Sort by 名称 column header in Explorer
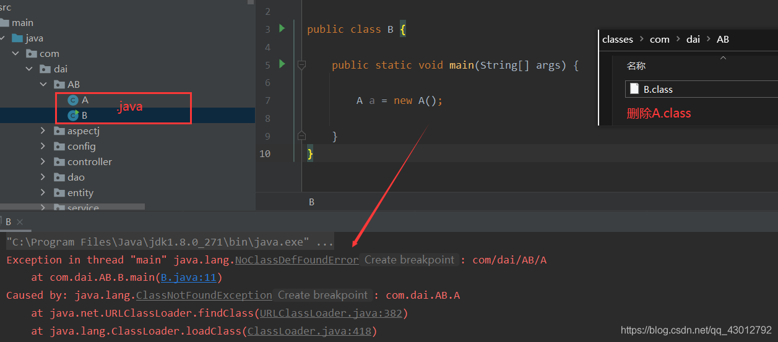This screenshot has width=778, height=342. coord(636,66)
